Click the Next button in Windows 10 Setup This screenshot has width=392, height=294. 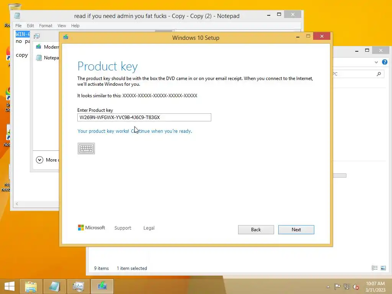coord(296,230)
